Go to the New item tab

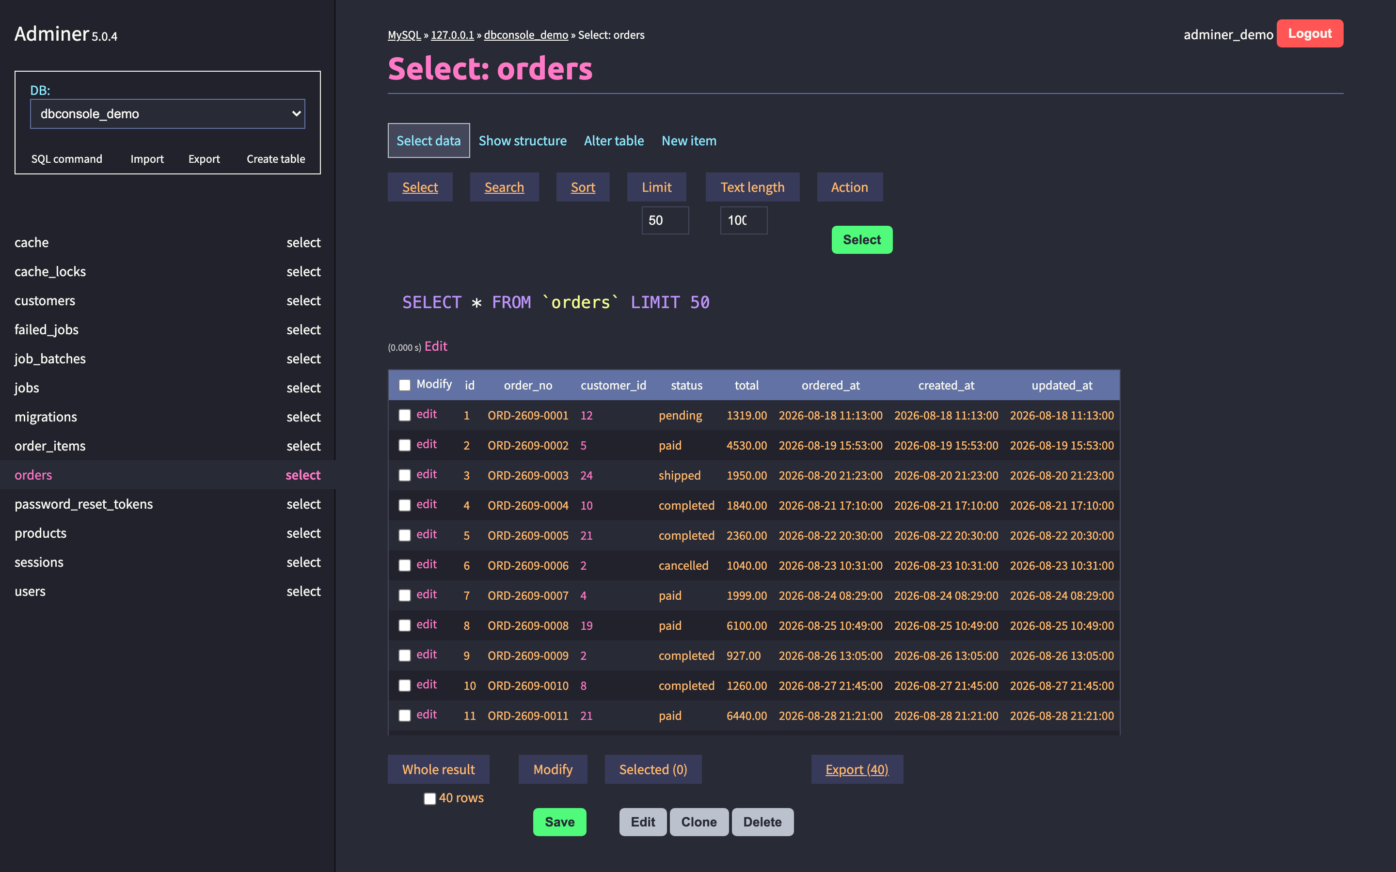(689, 140)
